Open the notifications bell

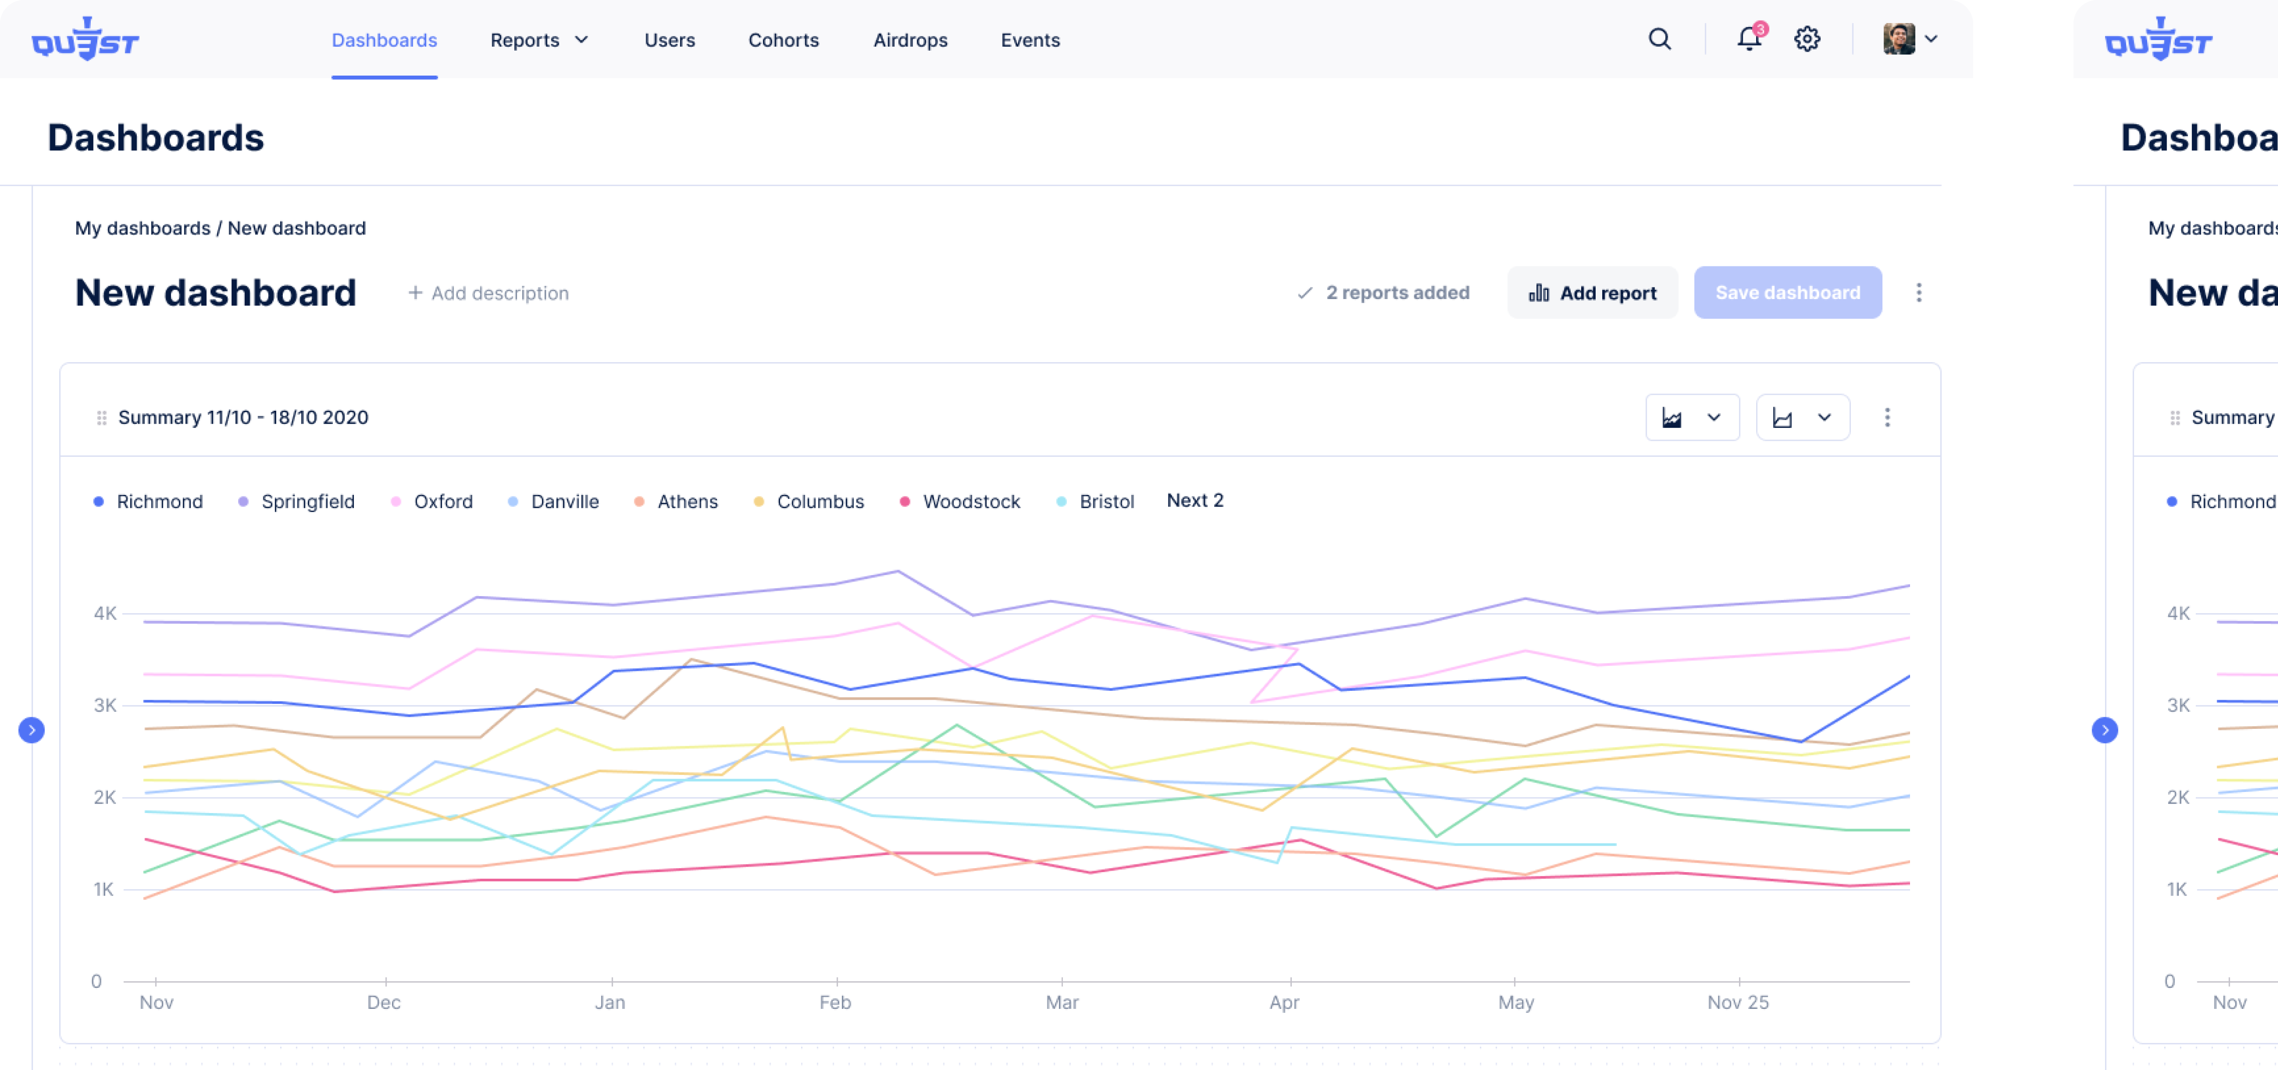click(x=1748, y=39)
